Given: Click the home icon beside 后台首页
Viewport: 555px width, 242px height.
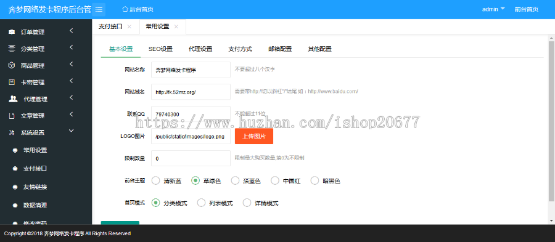Looking at the screenshot, I should 125,9.
